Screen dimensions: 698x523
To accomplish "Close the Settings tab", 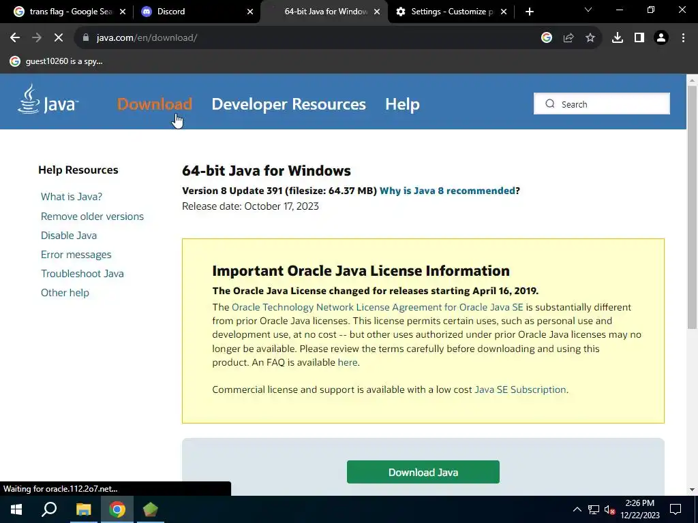I will 504,12.
